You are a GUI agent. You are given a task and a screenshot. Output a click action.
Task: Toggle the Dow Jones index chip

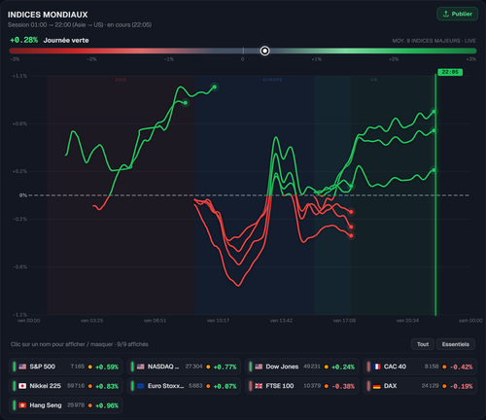pos(302,367)
